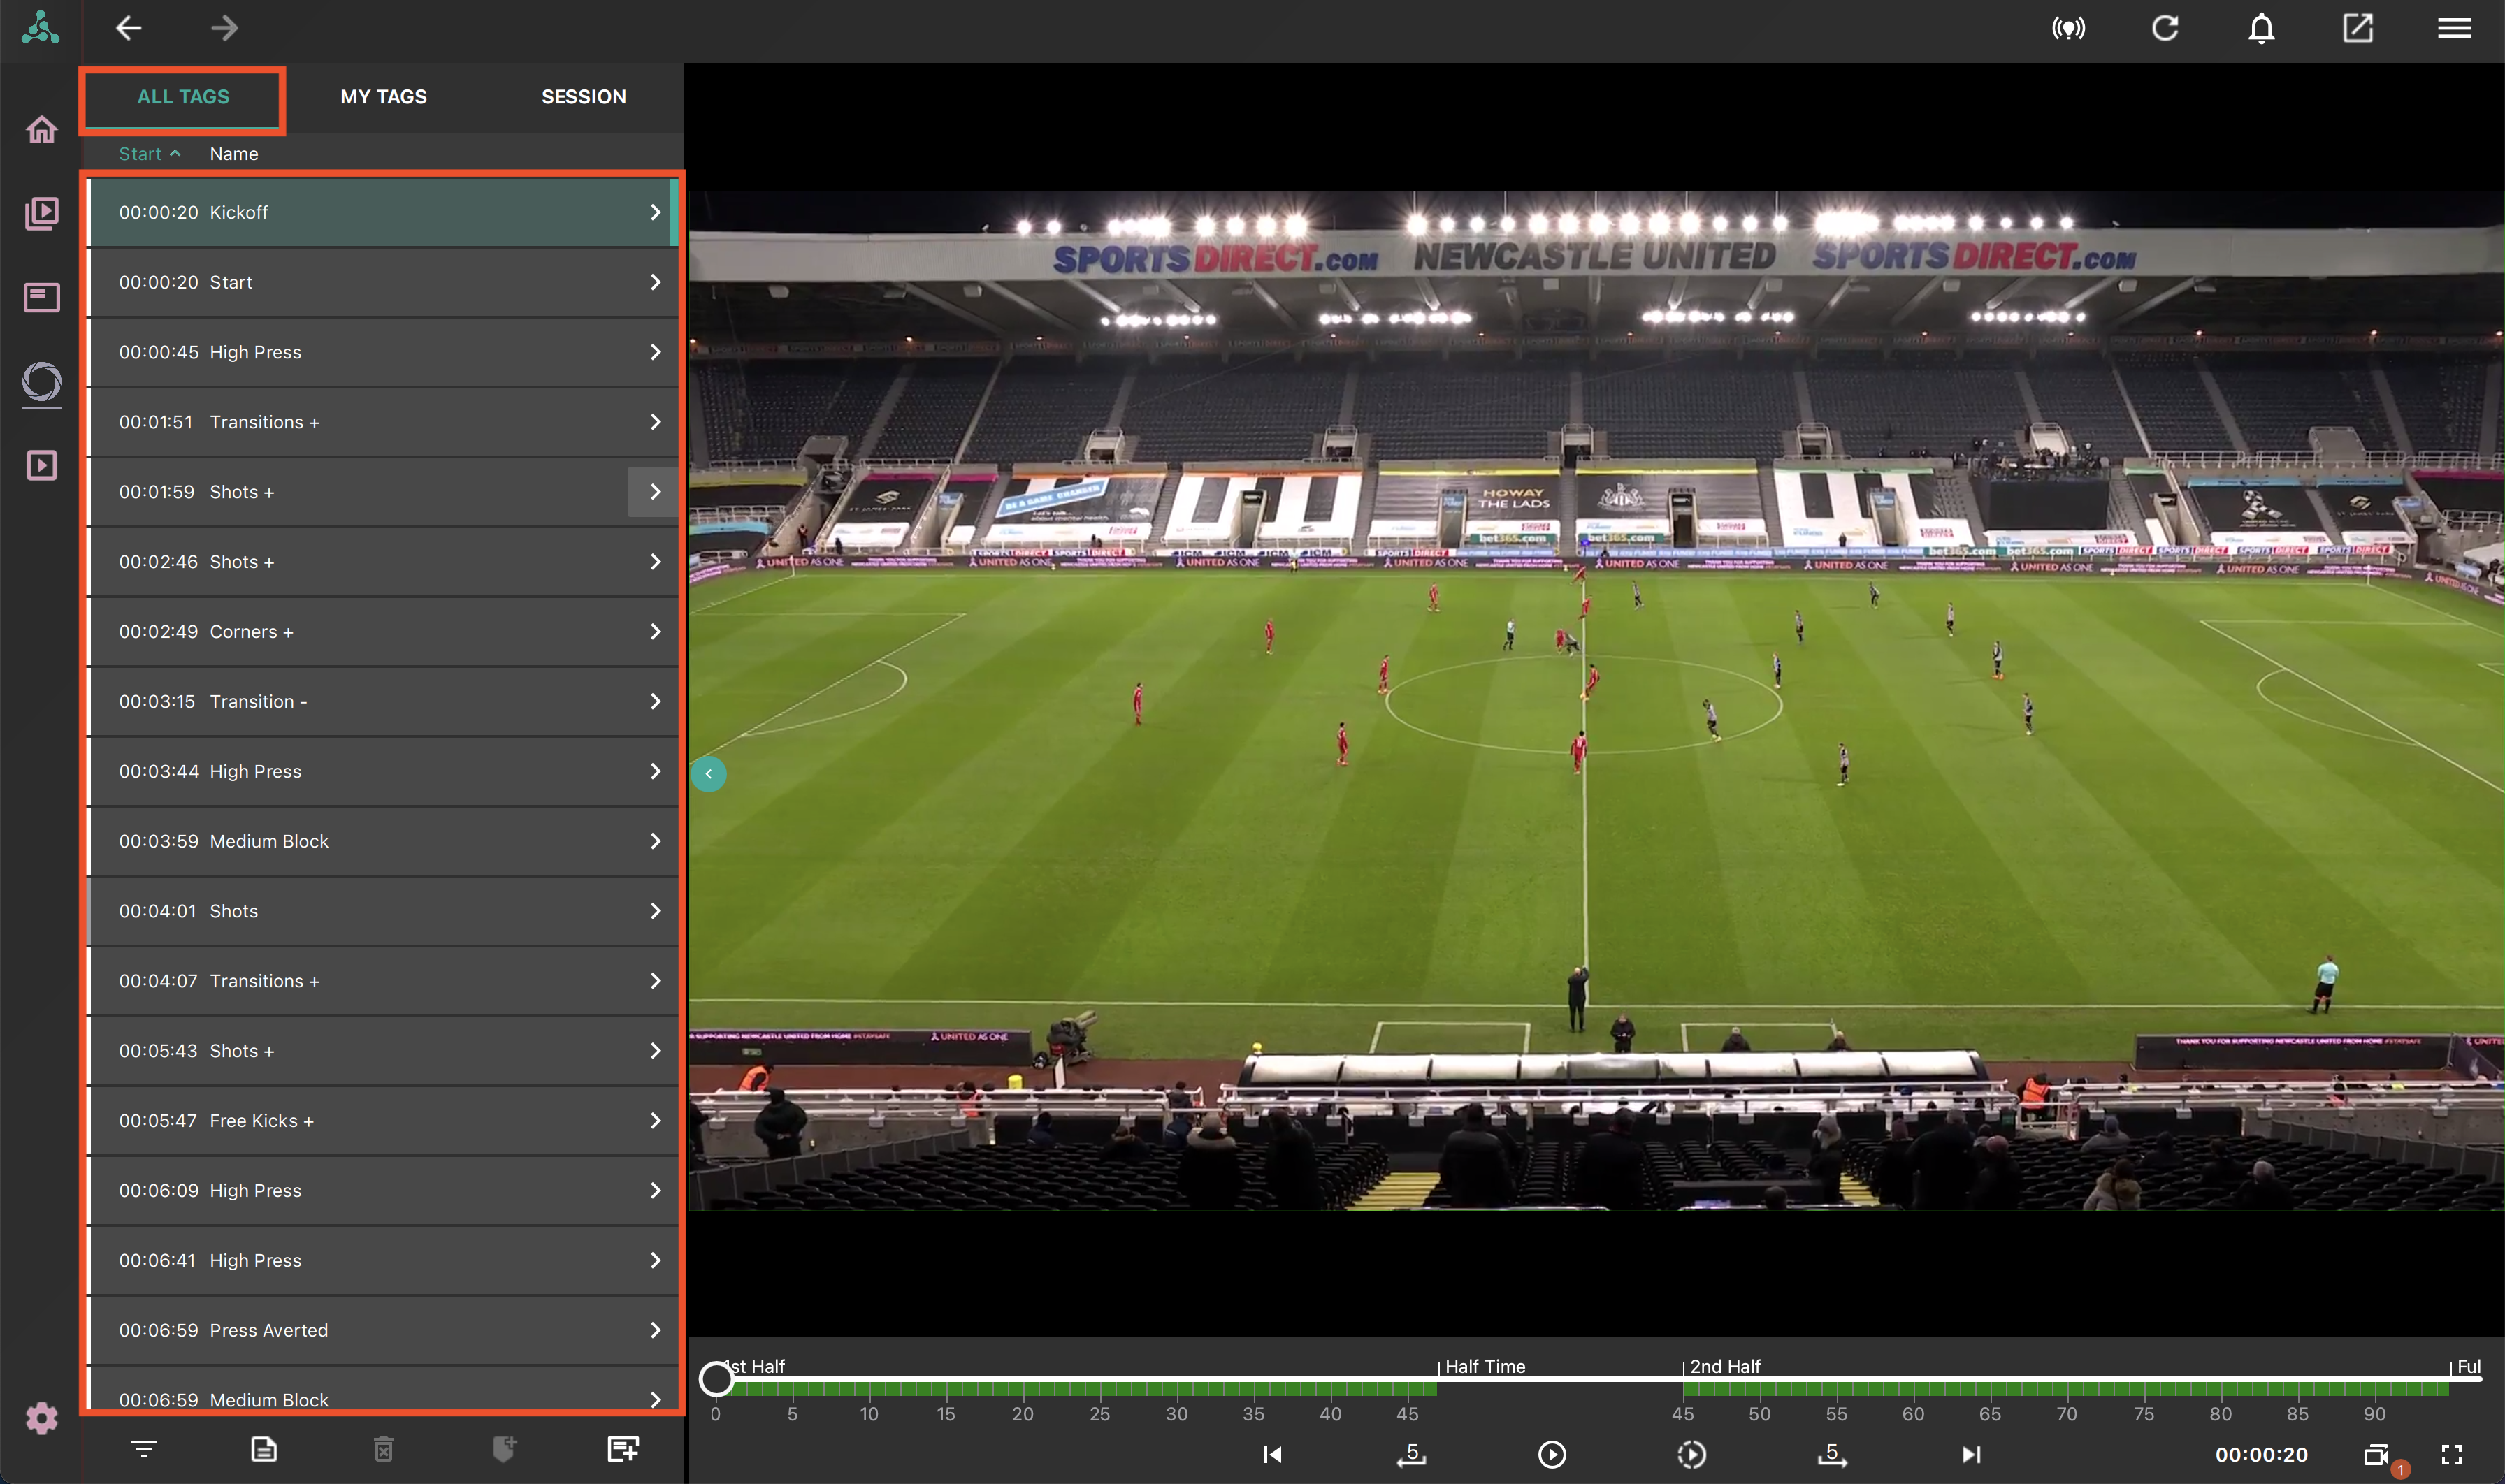2505x1484 pixels.
Task: Expand the 00:00:45 High Press chevron
Action: pyautogui.click(x=656, y=352)
